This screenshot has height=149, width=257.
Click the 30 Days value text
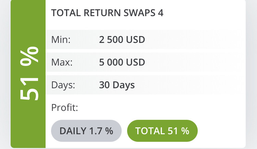tap(117, 85)
